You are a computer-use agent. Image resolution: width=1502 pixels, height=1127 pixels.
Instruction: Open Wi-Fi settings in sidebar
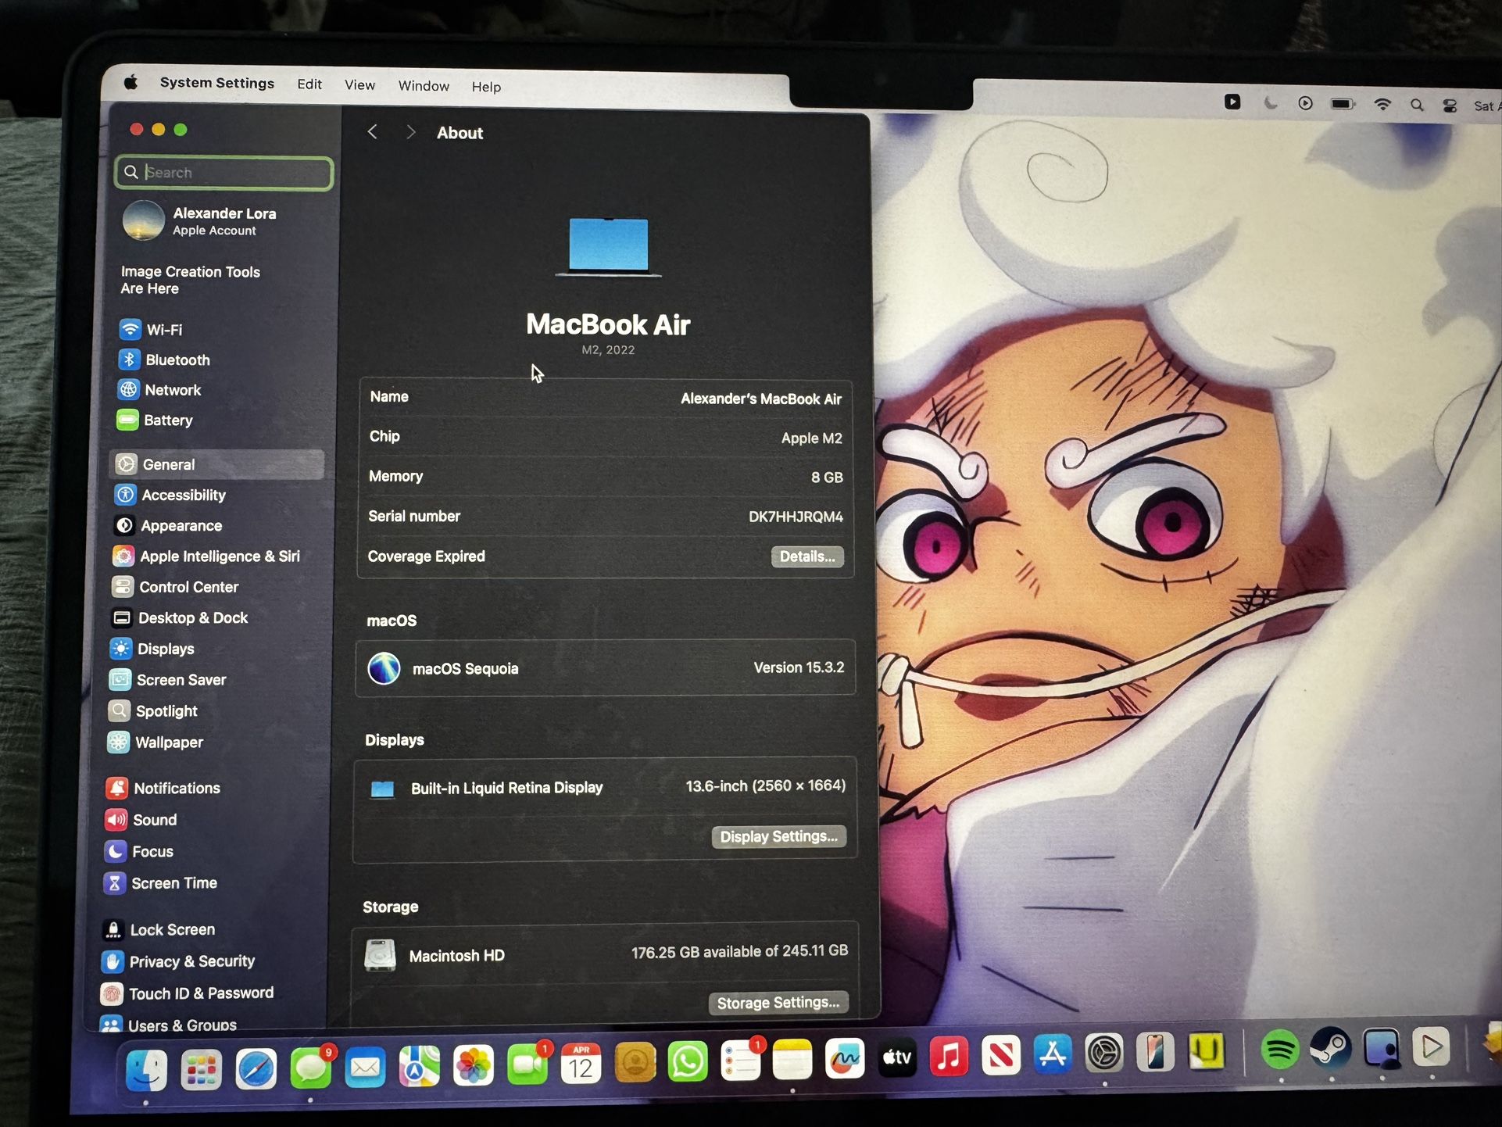[151, 330]
